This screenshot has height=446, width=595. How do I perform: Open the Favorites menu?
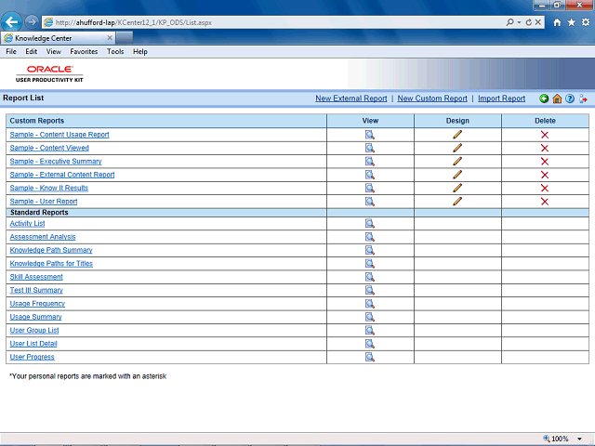(84, 52)
